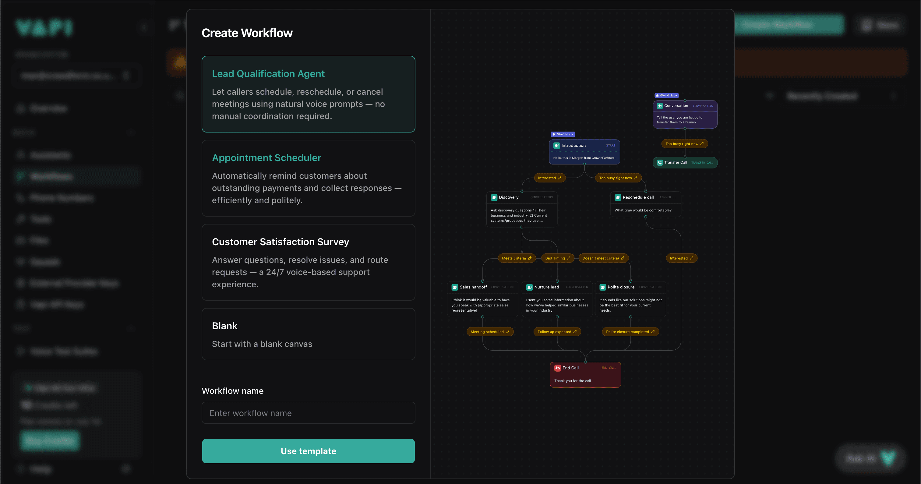Click the 'Tell the user you are happy' prompt
The width and height of the screenshot is (921, 484).
[x=679, y=120]
